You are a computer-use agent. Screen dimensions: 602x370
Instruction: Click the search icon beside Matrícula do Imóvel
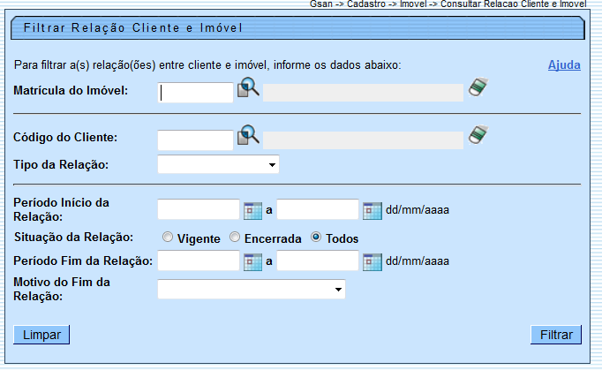(x=248, y=88)
